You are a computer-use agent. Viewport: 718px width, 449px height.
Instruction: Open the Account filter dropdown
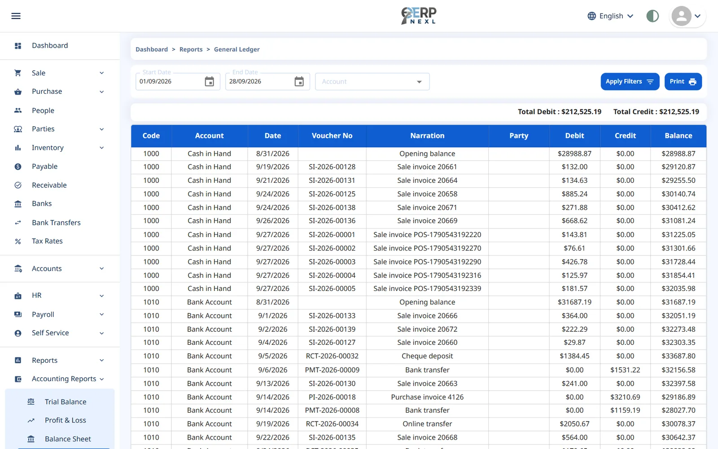coord(372,82)
